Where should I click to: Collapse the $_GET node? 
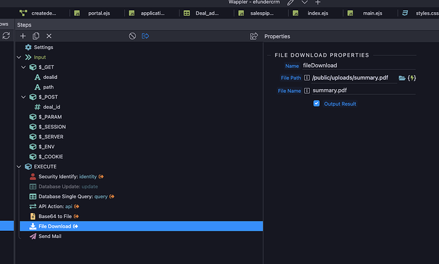(24, 67)
